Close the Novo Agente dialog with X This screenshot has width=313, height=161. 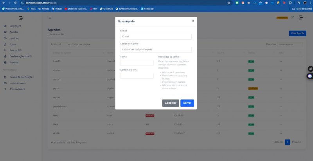click(193, 21)
